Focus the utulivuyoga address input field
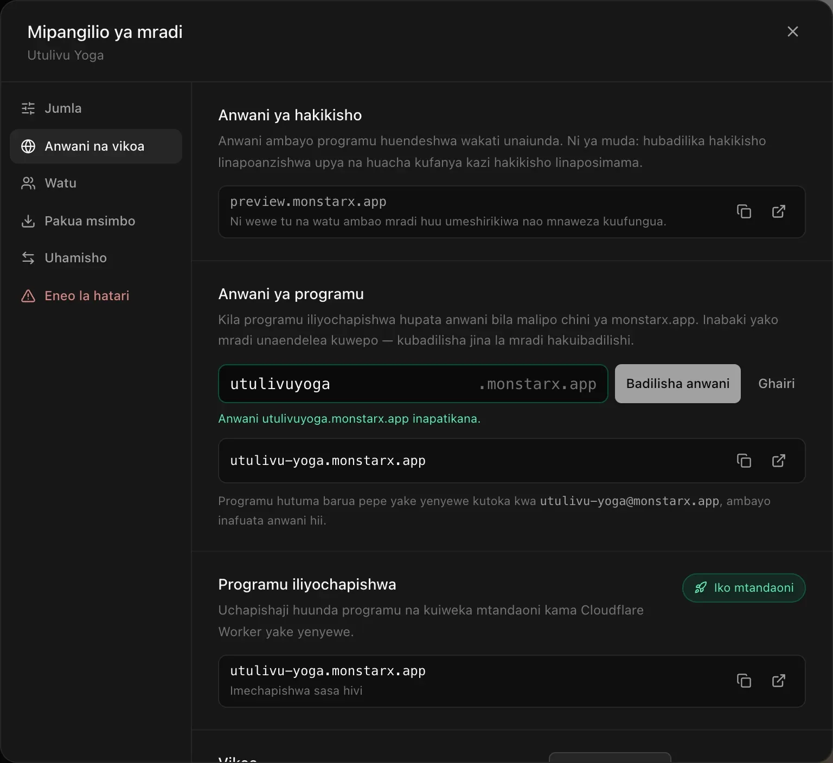Screen dimensions: 833x763 coord(413,384)
